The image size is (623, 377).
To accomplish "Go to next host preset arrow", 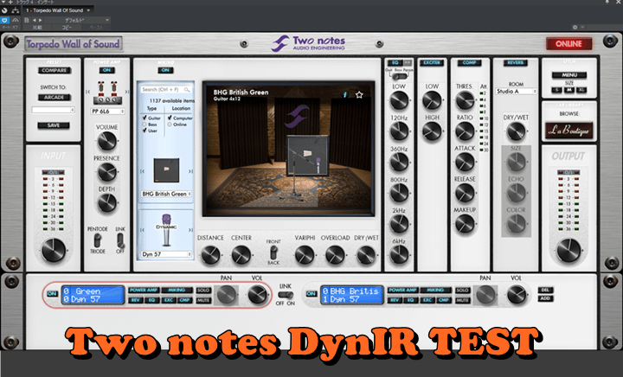I will click(40, 20).
